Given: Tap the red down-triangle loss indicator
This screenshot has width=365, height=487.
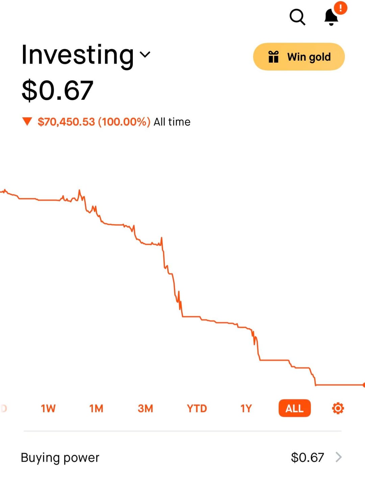Looking at the screenshot, I should point(27,121).
